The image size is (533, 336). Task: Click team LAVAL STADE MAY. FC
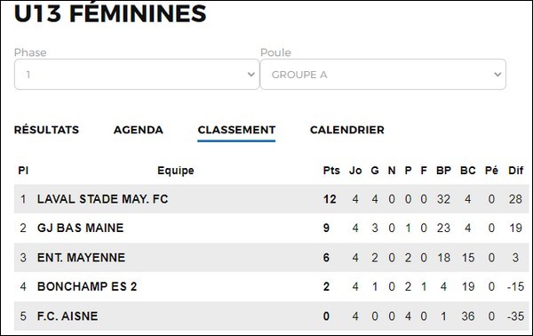pyautogui.click(x=103, y=199)
